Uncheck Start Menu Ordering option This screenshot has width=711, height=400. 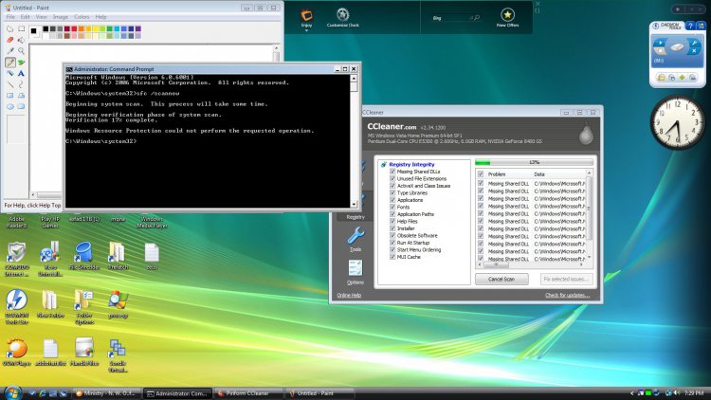[x=392, y=250]
